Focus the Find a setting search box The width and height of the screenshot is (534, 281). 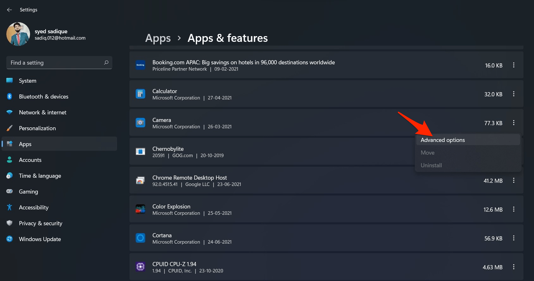59,63
